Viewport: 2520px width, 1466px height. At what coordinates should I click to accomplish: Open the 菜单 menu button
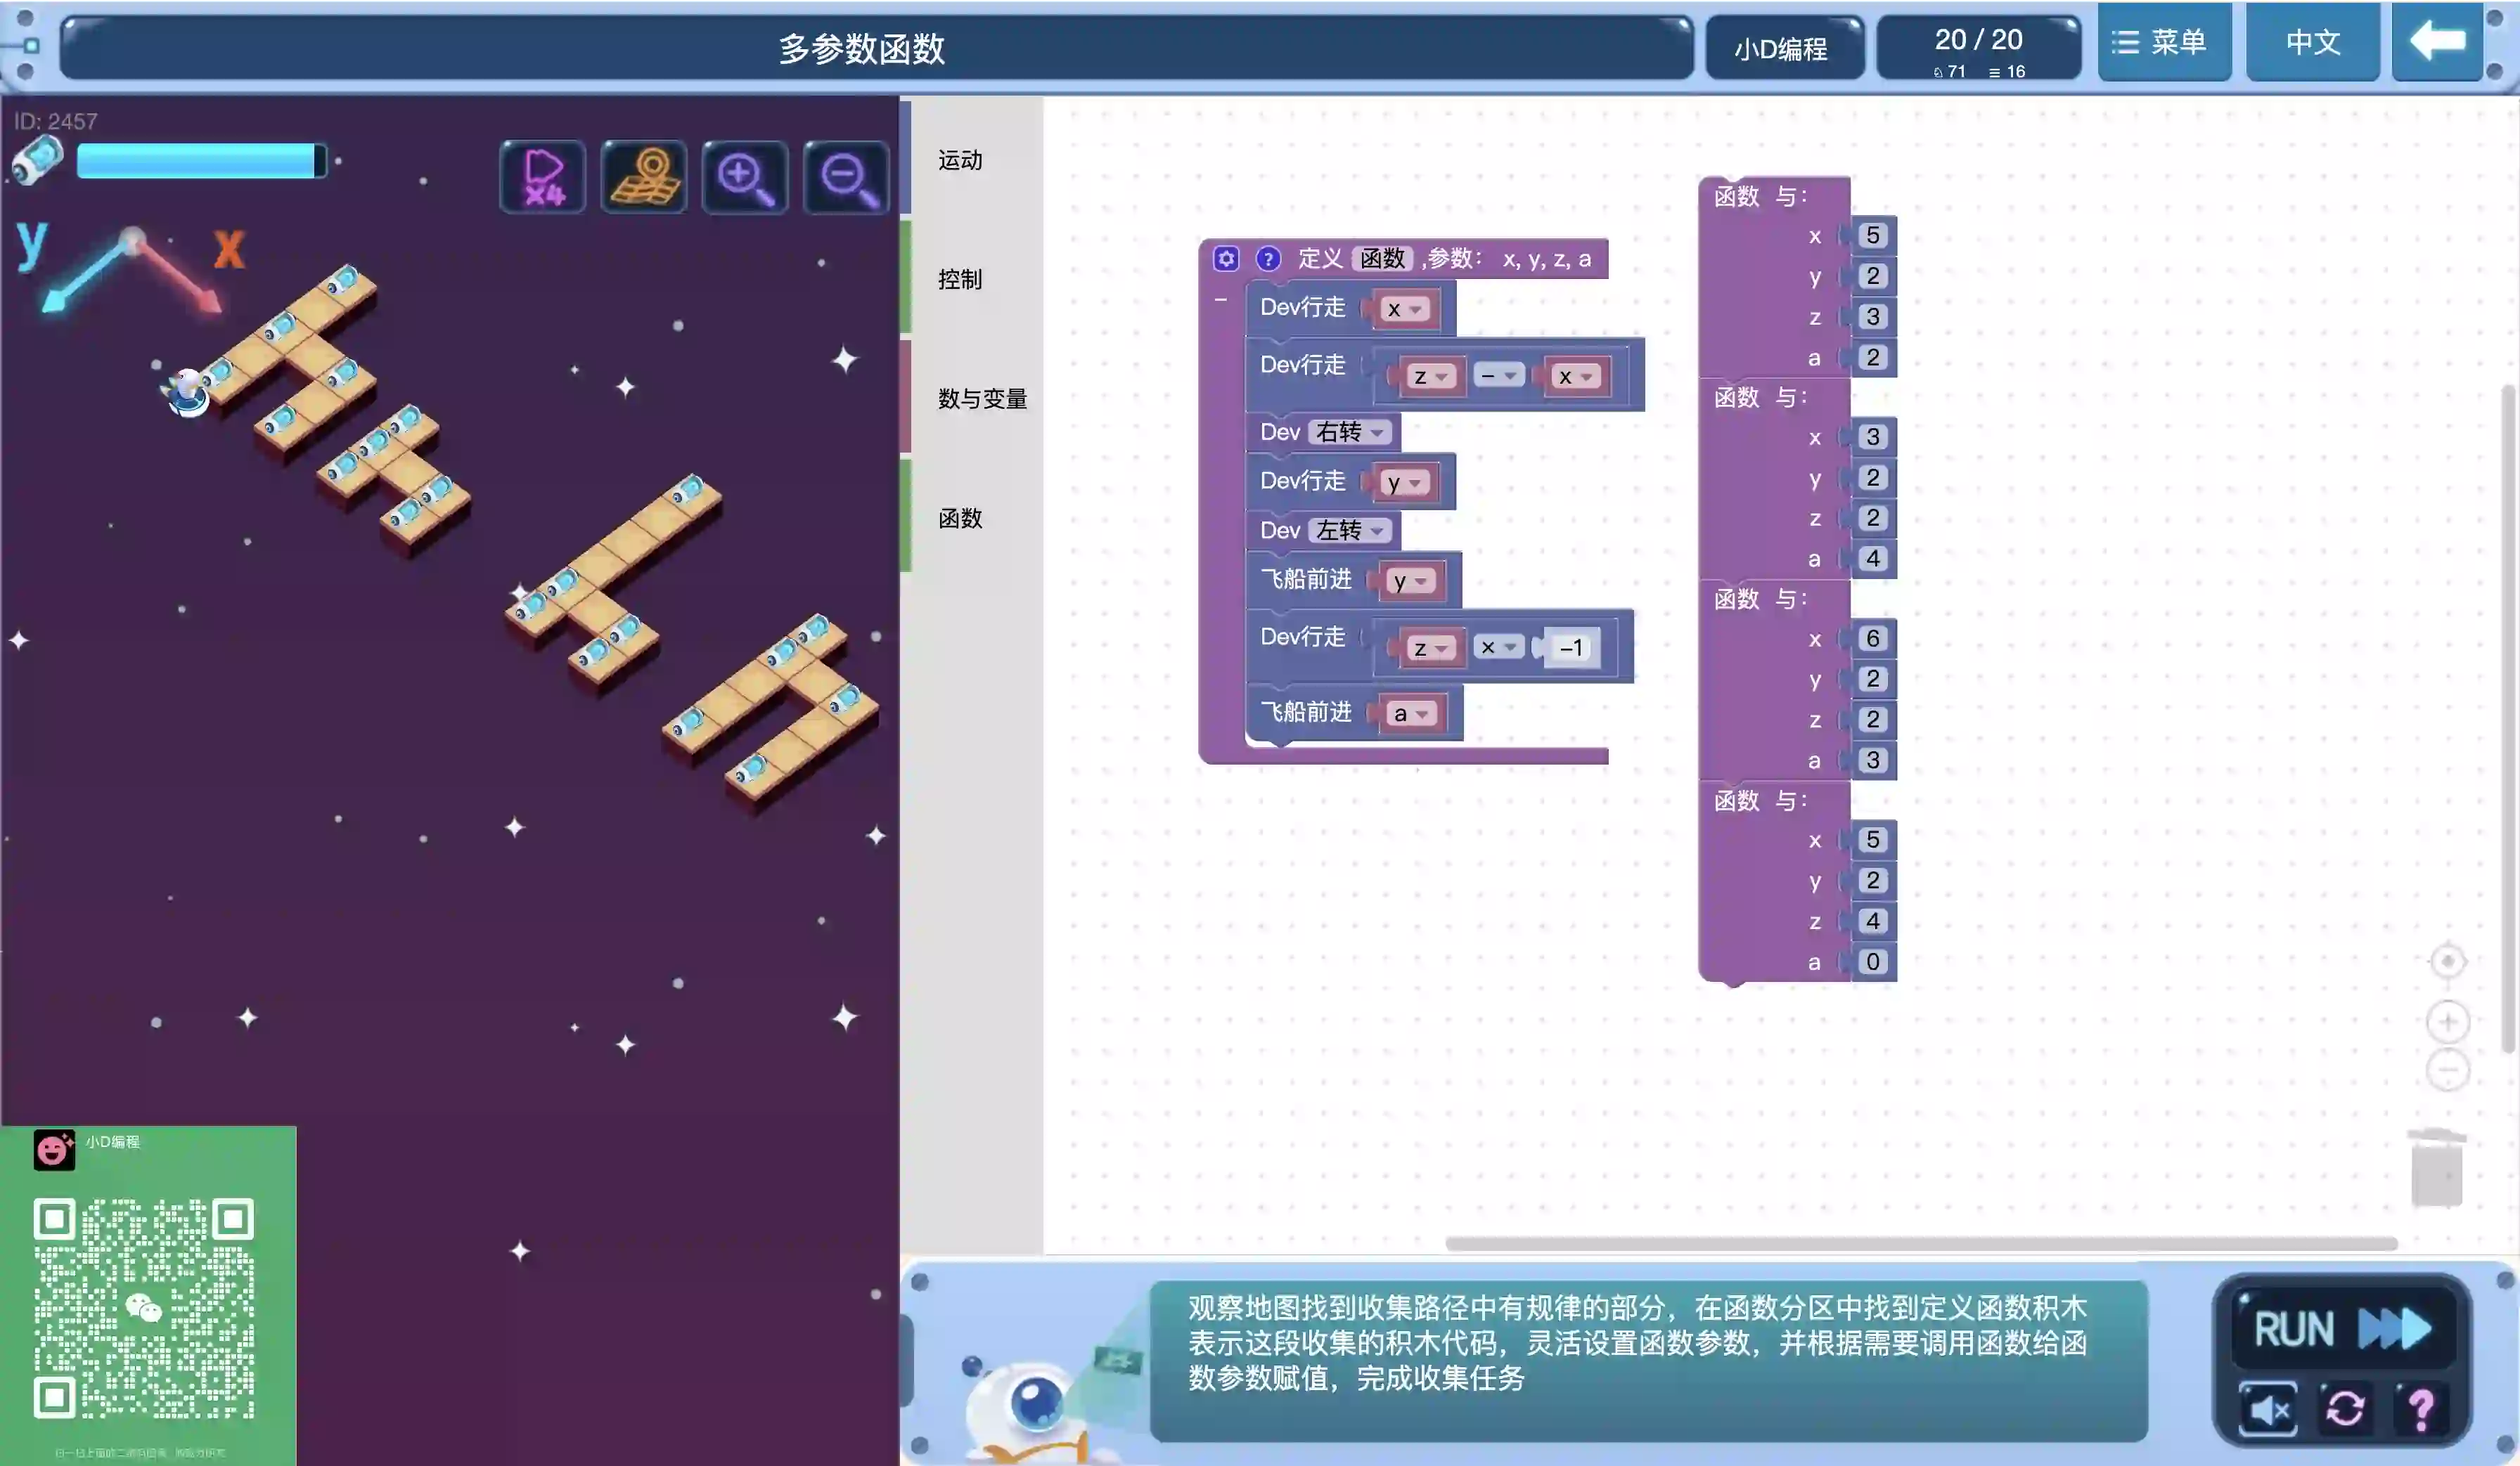2163,42
